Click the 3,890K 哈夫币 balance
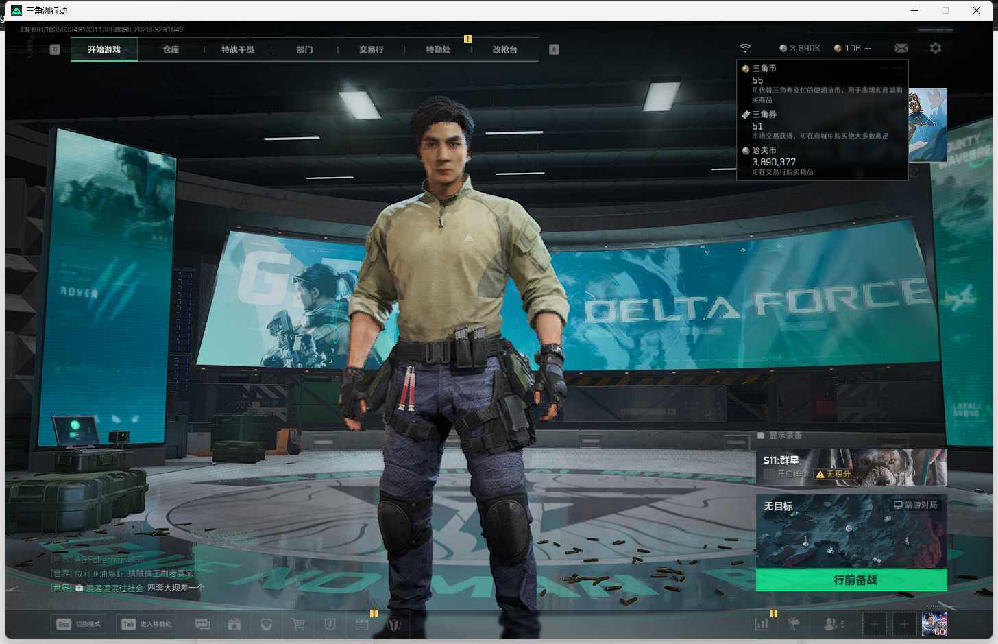 [800, 48]
